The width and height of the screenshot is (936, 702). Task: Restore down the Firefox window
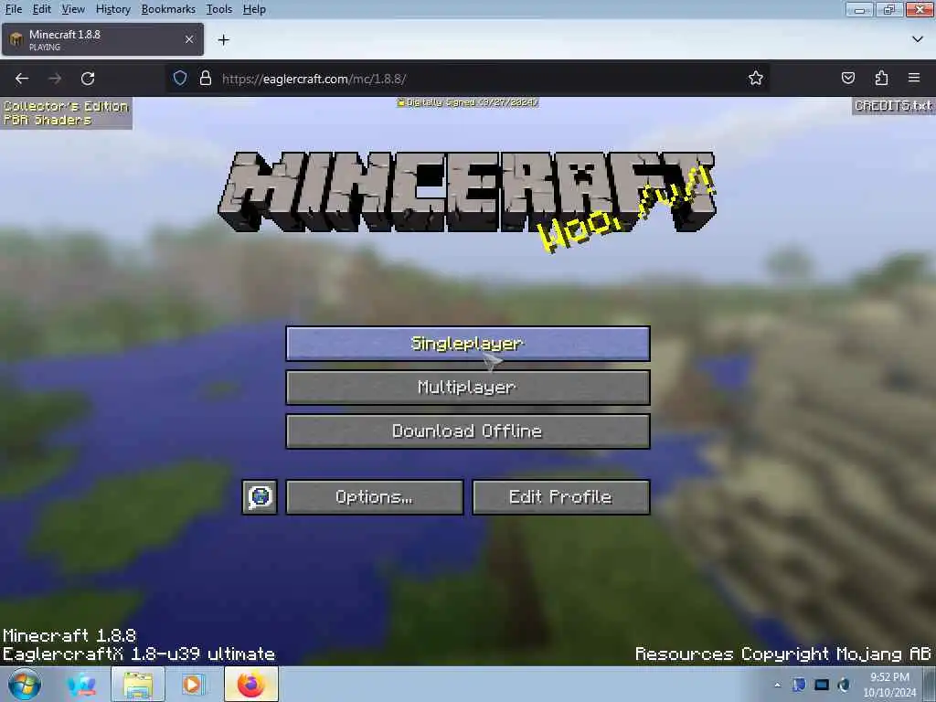(888, 9)
